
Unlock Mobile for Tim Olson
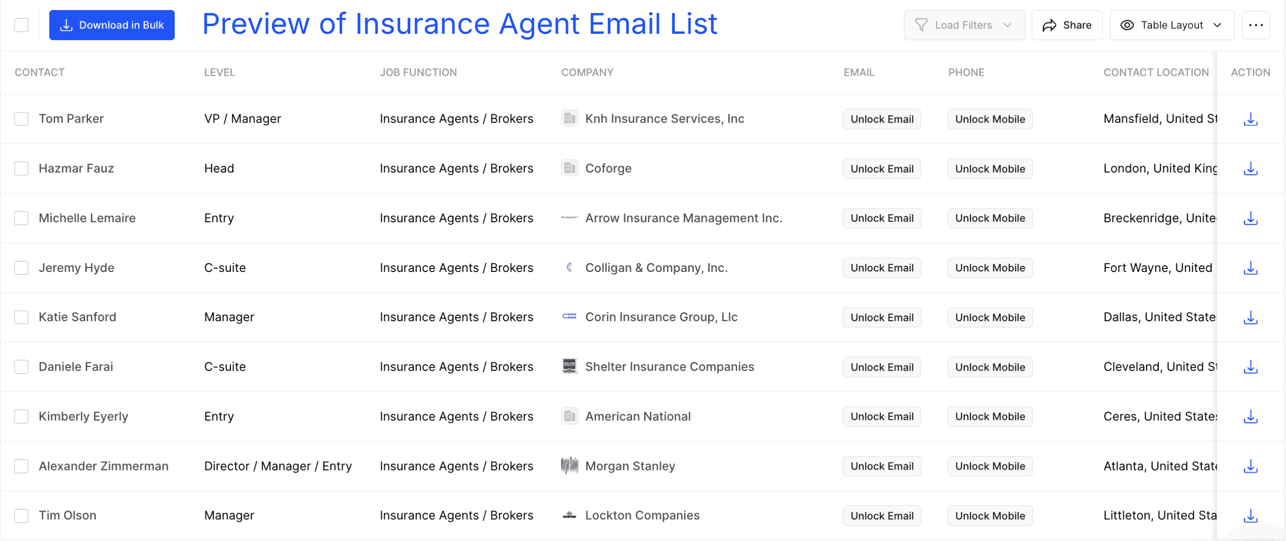click(x=990, y=515)
